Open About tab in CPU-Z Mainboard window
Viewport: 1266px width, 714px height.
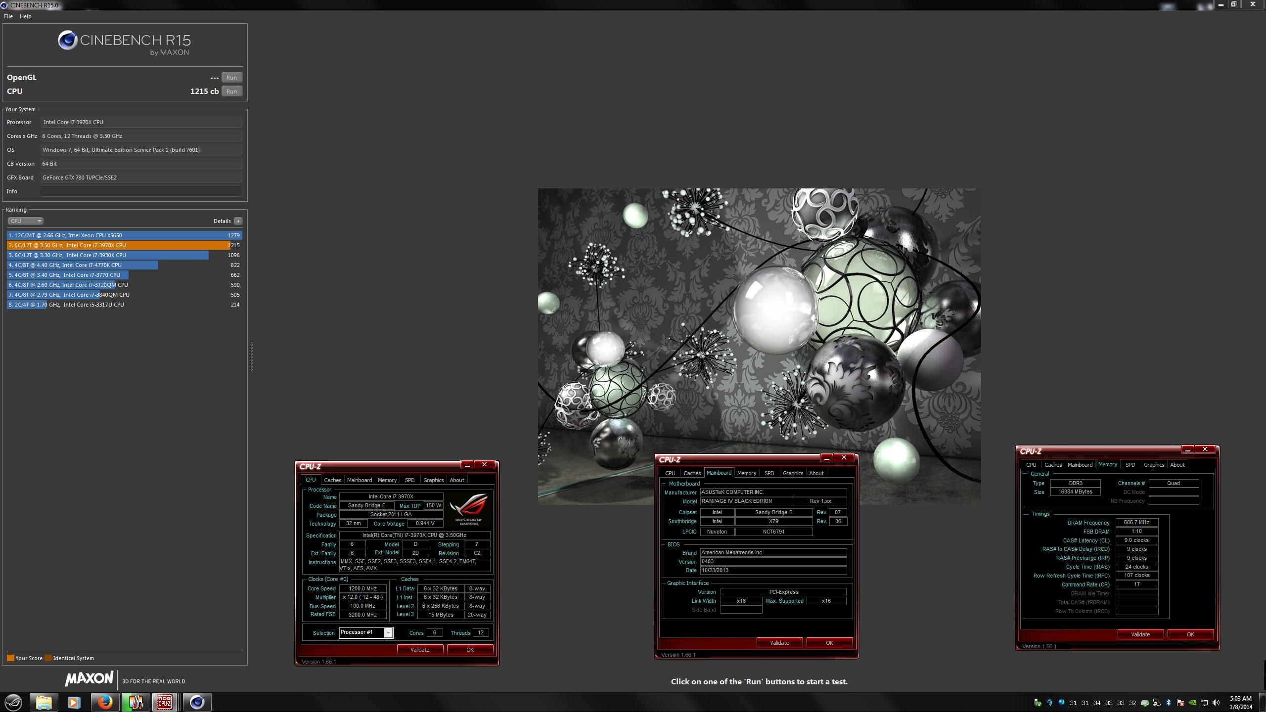816,474
